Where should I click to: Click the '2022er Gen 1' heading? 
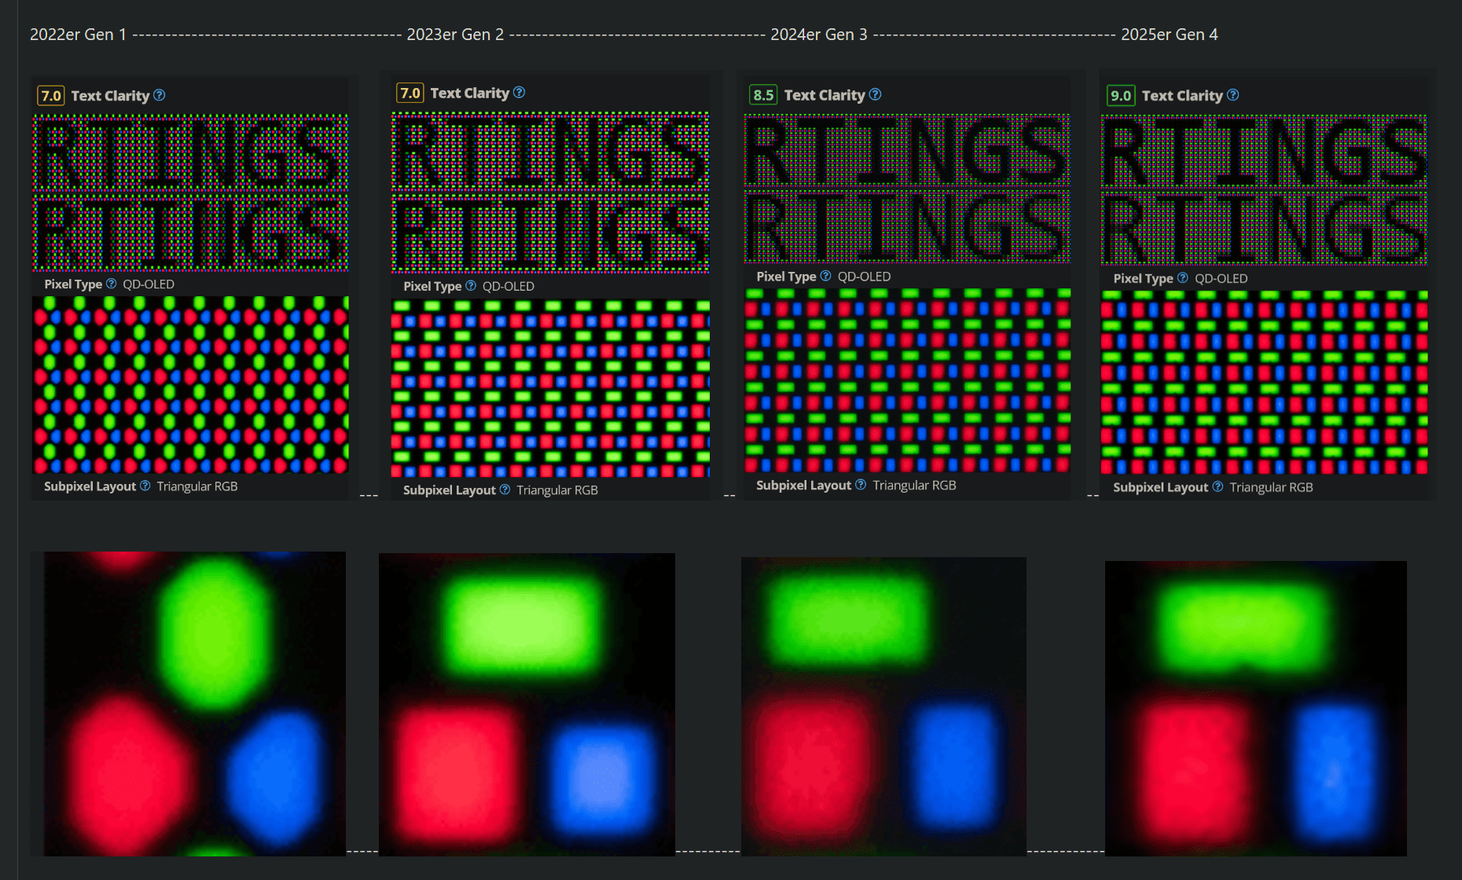tap(78, 35)
